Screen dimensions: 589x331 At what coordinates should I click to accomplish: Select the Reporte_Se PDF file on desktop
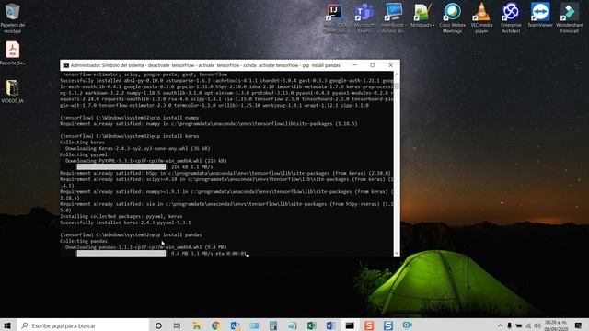[x=12, y=53]
